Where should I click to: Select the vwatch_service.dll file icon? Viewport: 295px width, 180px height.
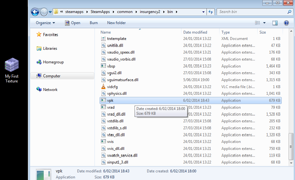(x=103, y=155)
